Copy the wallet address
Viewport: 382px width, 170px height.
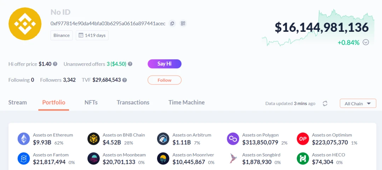(x=172, y=24)
